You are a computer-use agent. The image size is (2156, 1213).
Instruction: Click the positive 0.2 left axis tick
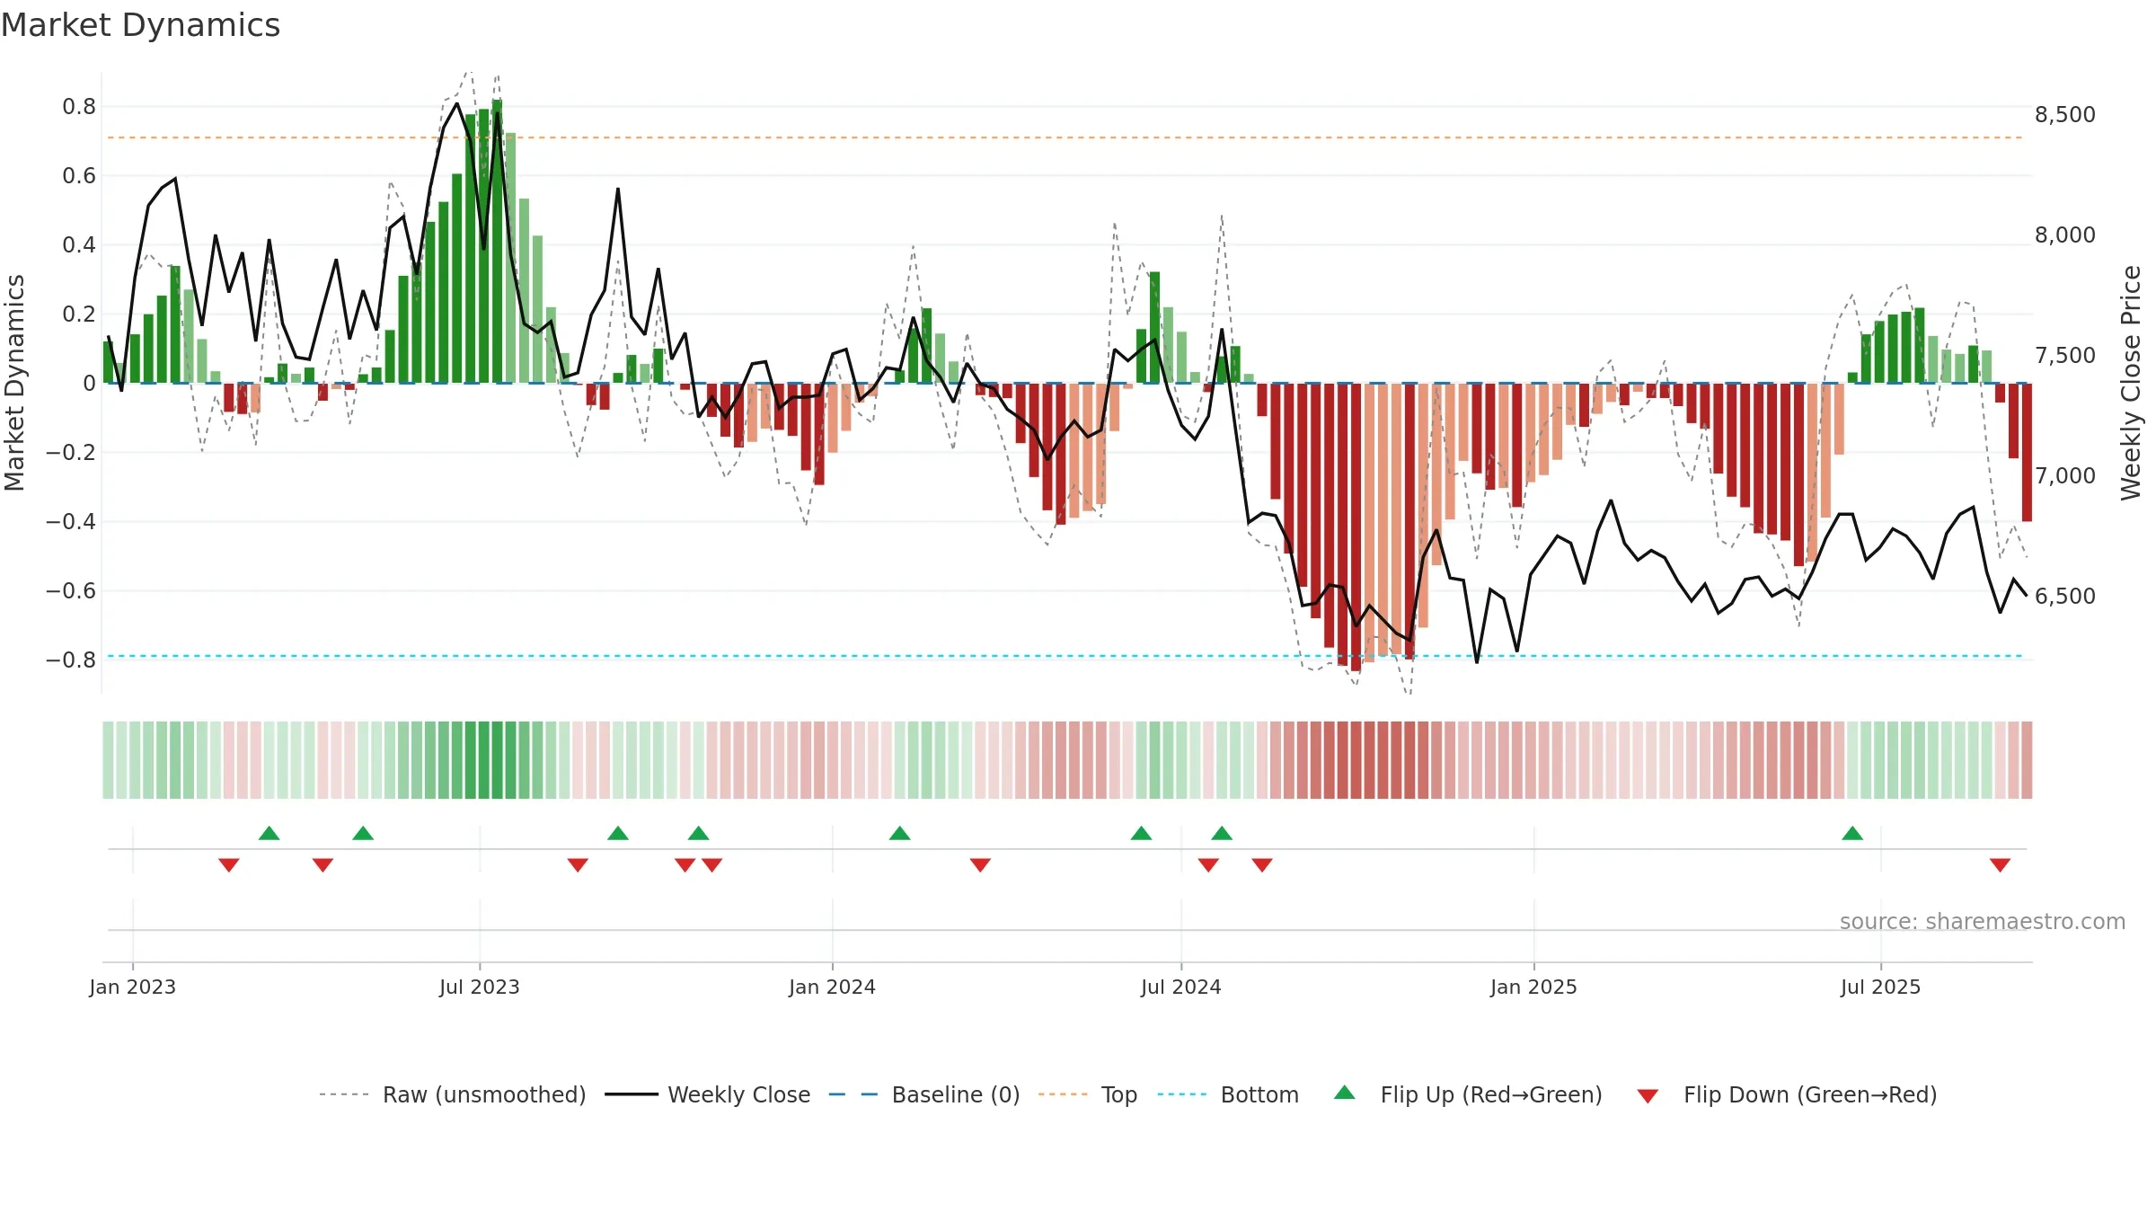[79, 314]
